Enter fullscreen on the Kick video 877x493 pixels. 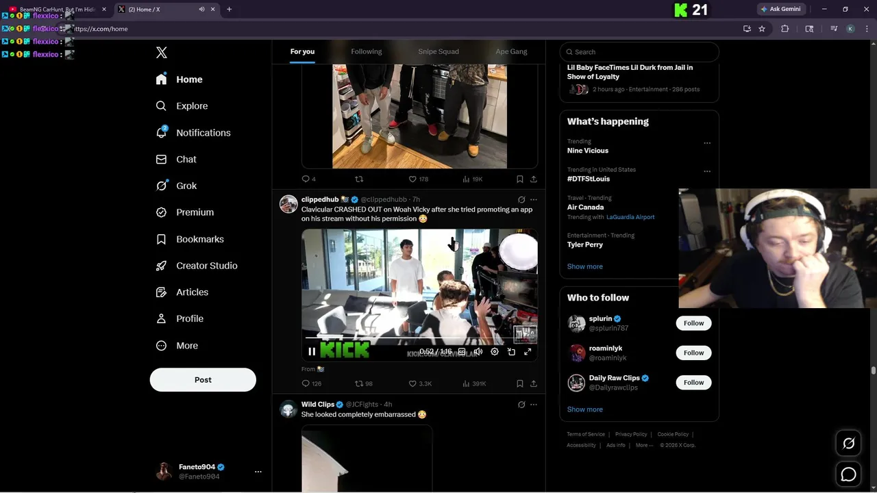528,352
